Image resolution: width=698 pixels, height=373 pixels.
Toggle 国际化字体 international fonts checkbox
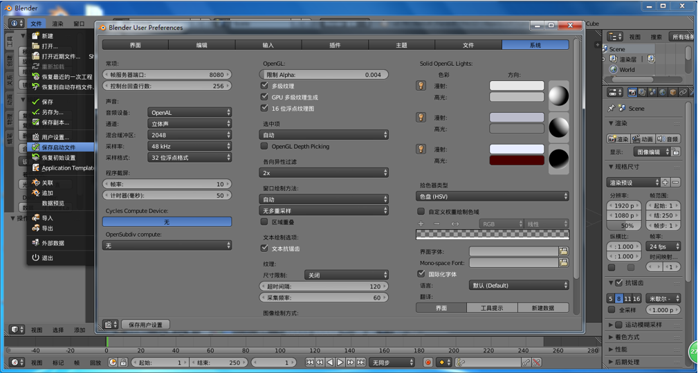(421, 274)
